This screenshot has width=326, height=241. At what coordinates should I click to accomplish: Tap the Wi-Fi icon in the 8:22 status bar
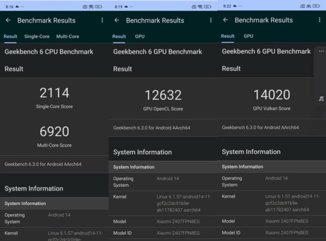point(309,6)
